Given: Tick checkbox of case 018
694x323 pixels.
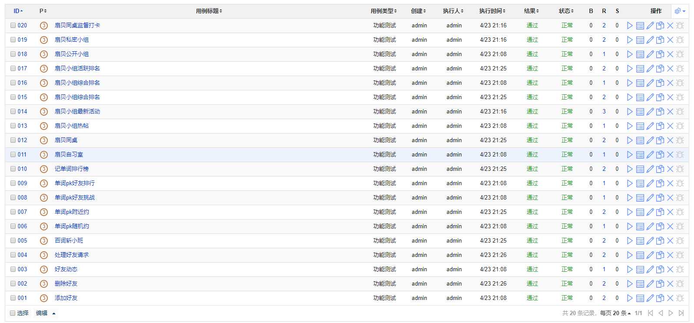Looking at the screenshot, I should tap(13, 54).
